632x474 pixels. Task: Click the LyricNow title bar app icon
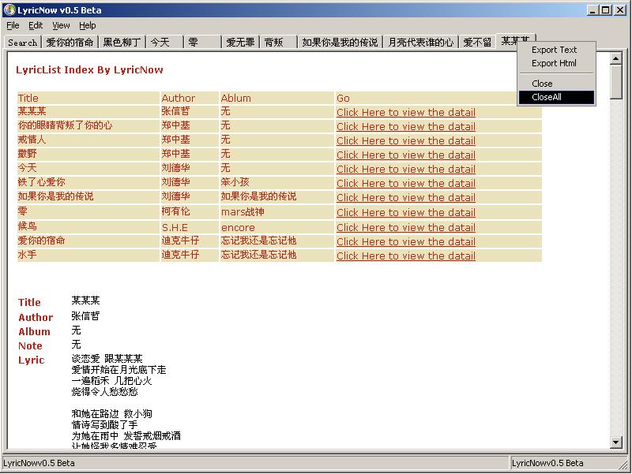pos(9,10)
